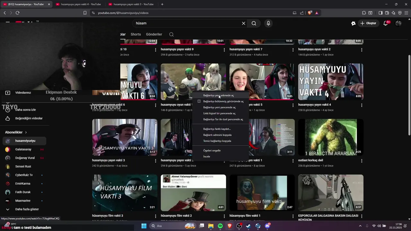The image size is (411, 231).
Task: Switch to the Shorts channel tab
Action: (x=136, y=34)
